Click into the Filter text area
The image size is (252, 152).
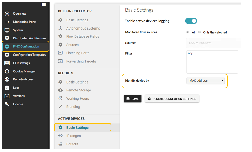212,62
